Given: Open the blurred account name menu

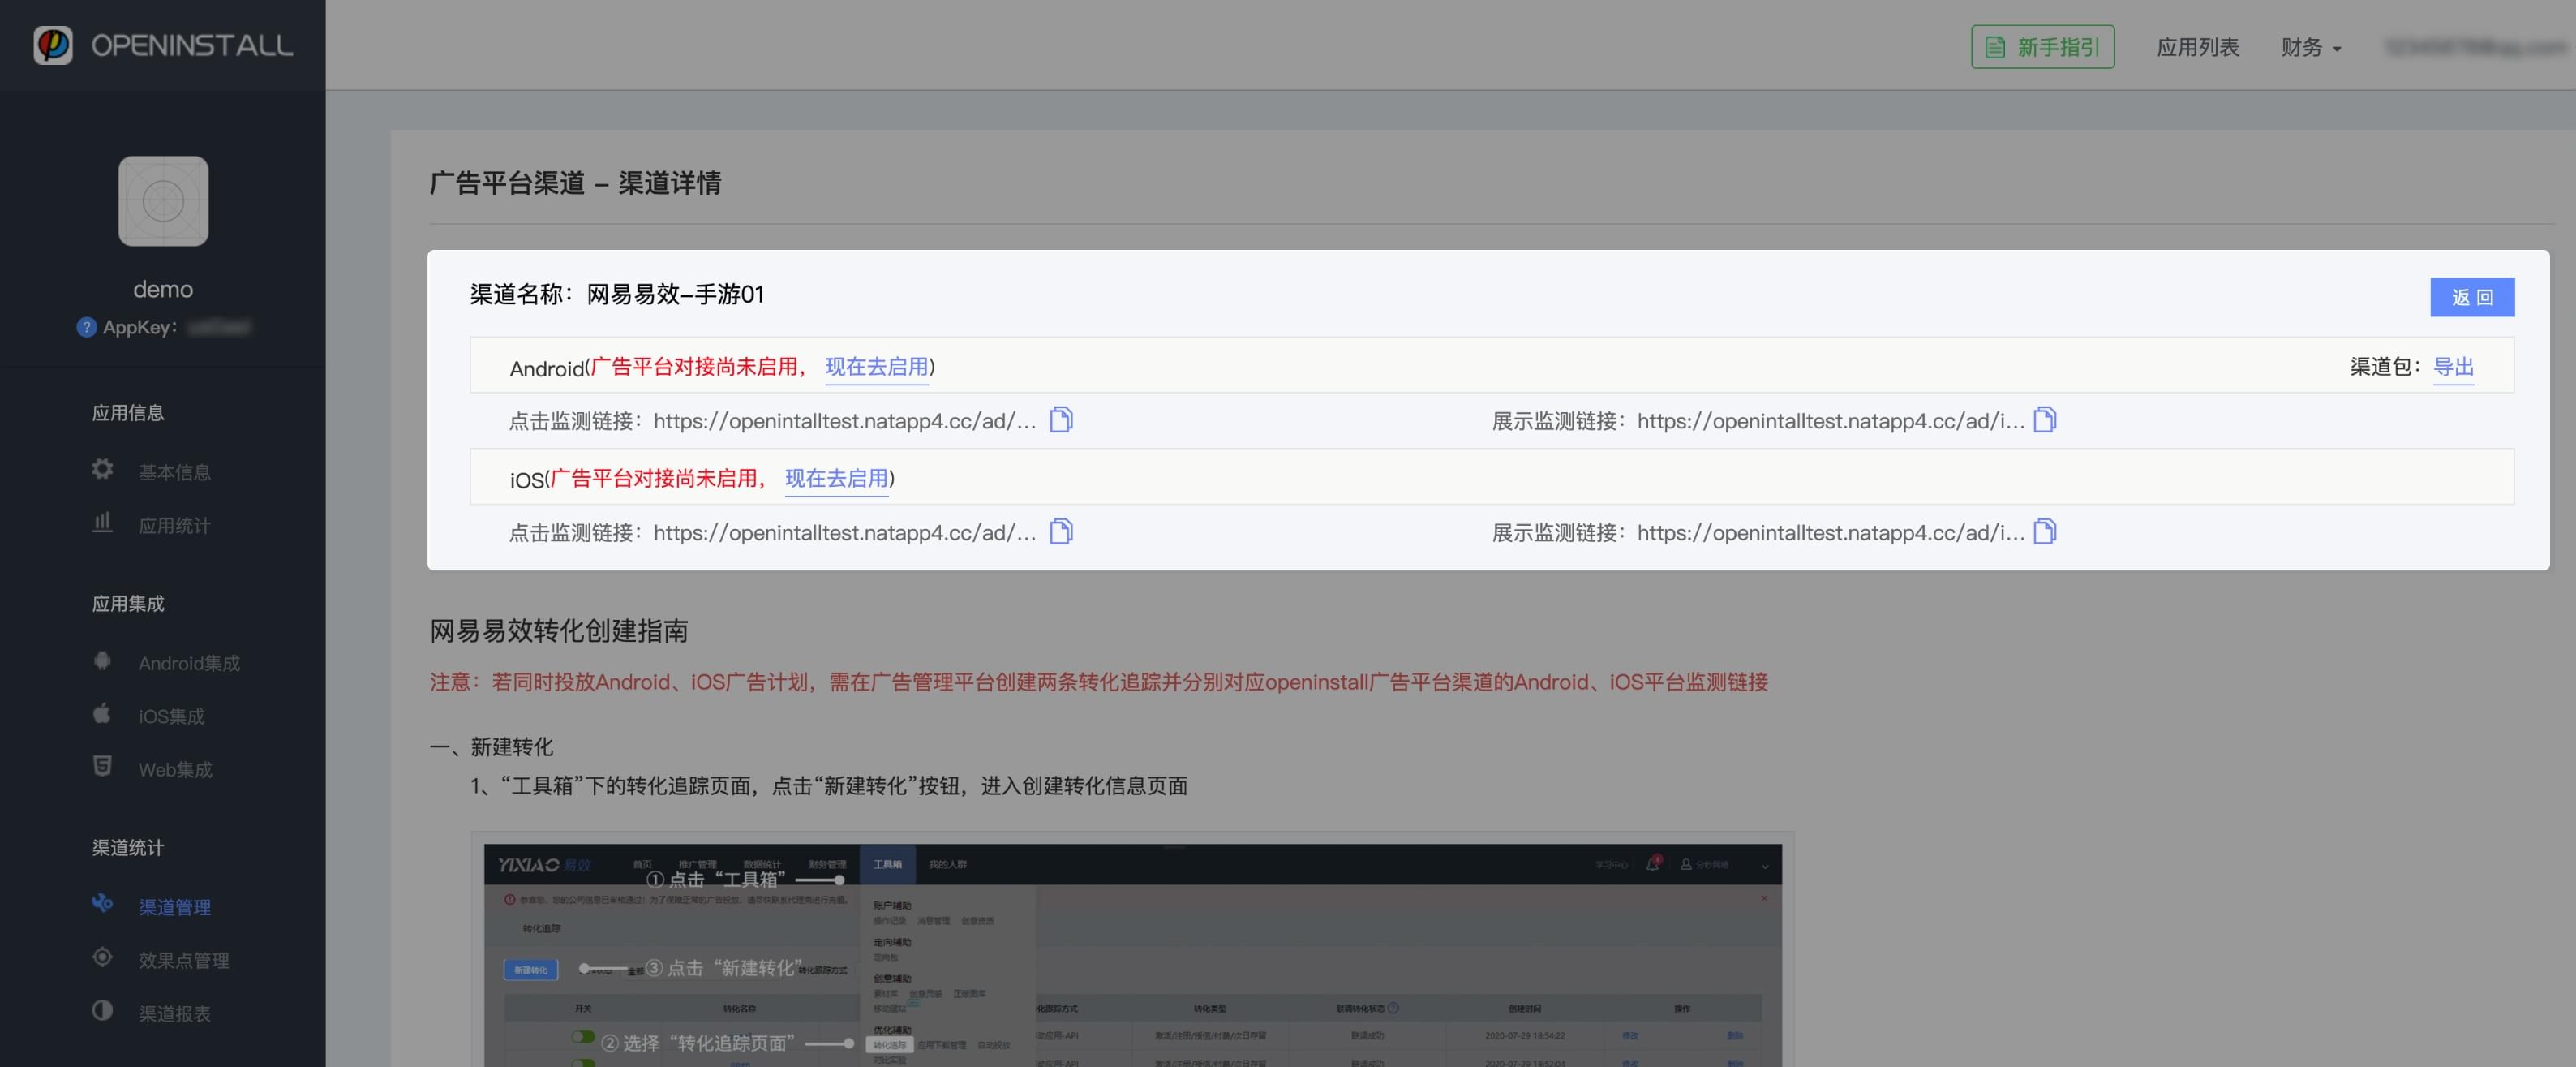Looking at the screenshot, I should click(x=2476, y=47).
